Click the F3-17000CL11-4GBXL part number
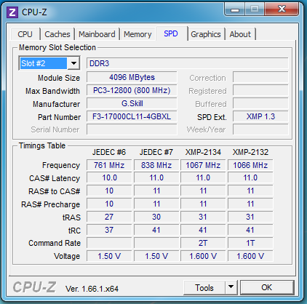Viewport: 307px width, 304px height. pos(132,116)
